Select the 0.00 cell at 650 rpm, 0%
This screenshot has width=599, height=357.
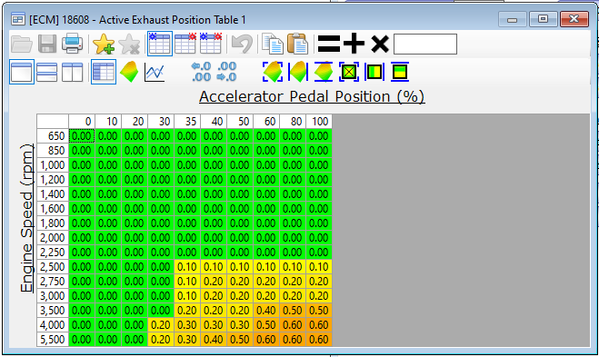click(x=82, y=136)
